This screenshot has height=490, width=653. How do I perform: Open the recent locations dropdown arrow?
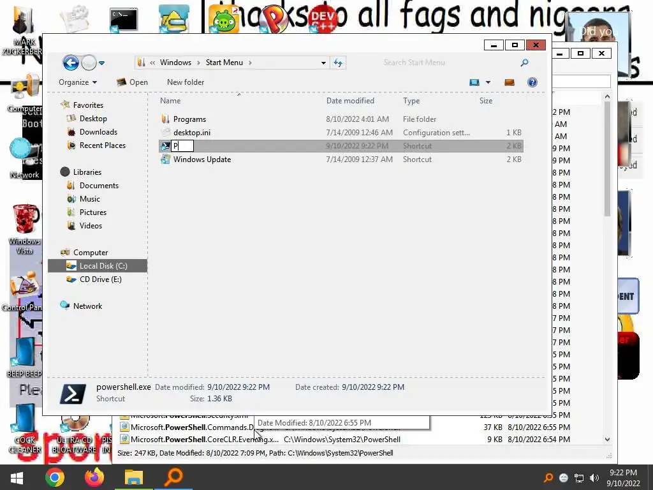[102, 63]
